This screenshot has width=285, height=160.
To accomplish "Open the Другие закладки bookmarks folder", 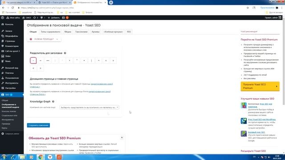I will [x=274, y=12].
